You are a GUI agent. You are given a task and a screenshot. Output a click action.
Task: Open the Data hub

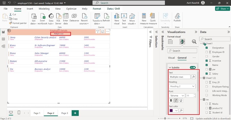51,19
